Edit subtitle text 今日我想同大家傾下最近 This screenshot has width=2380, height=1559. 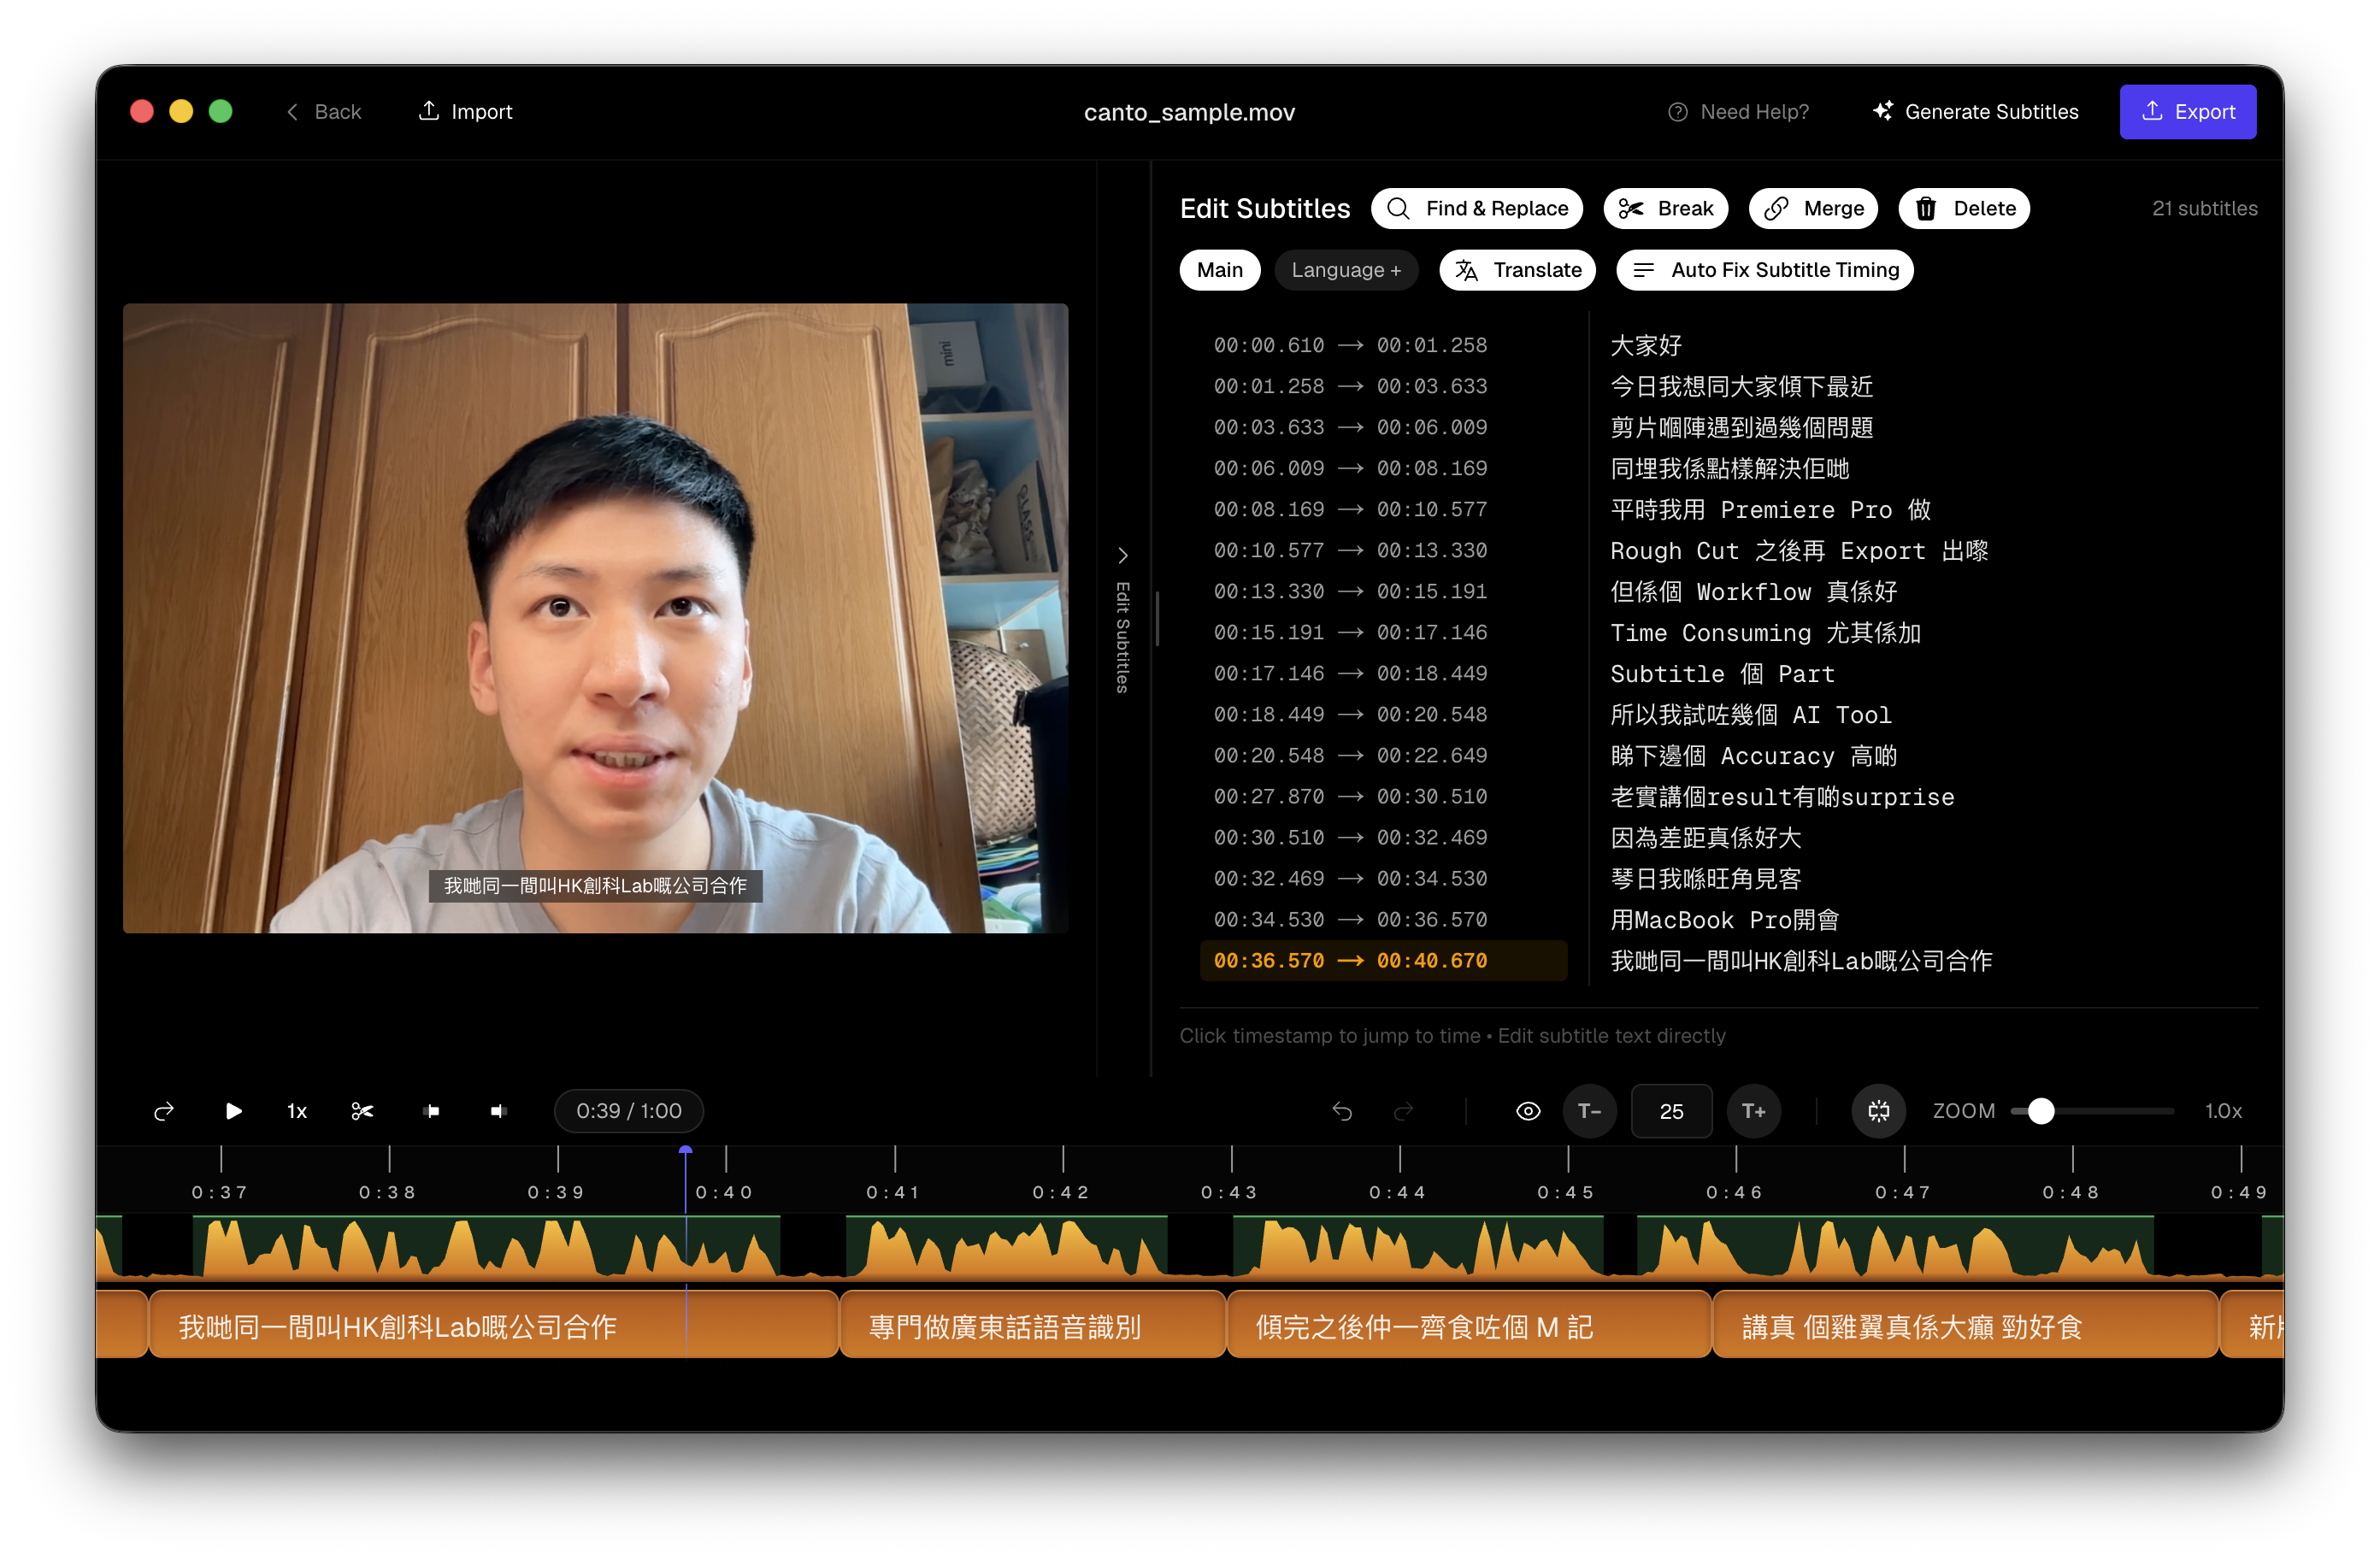1741,386
